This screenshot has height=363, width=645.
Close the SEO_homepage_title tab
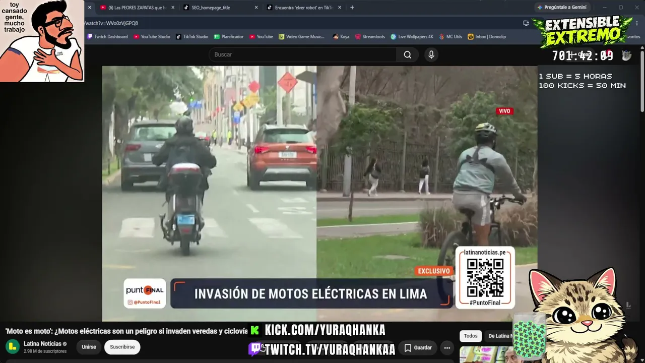tap(256, 8)
